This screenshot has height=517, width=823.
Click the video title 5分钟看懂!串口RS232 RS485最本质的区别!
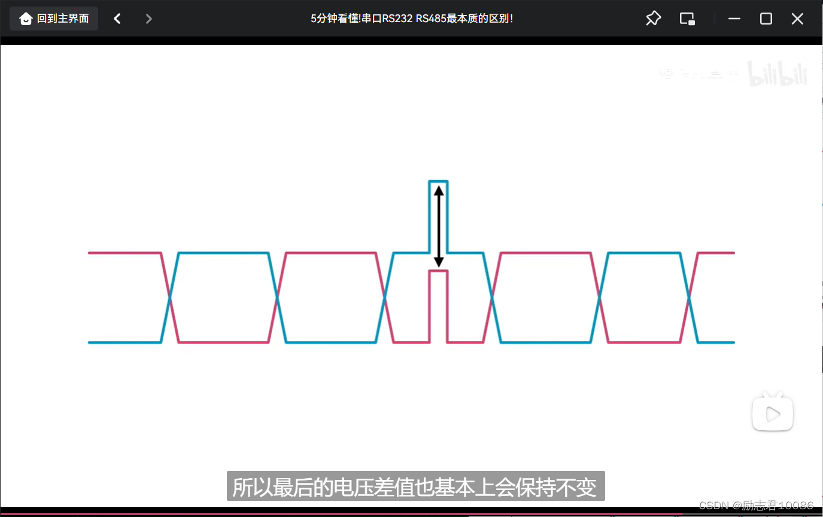pyautogui.click(x=411, y=19)
